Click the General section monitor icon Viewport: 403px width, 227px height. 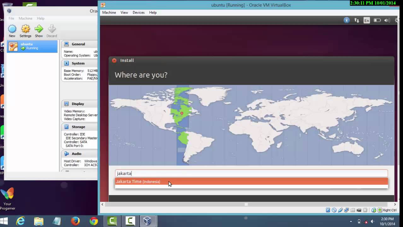coord(67,44)
